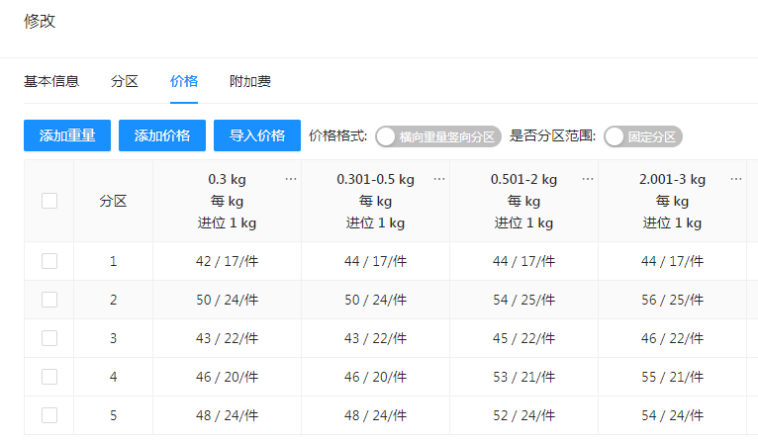Switch to the 分区 tab
The image size is (758, 441).
click(x=125, y=81)
